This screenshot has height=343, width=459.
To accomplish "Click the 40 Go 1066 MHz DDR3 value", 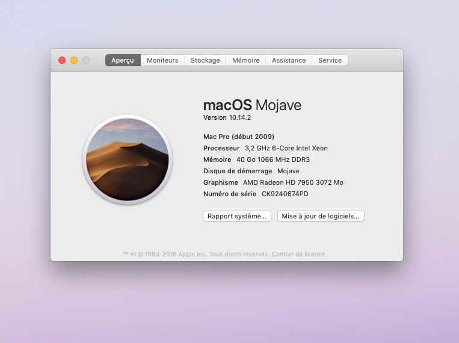I will 273,159.
